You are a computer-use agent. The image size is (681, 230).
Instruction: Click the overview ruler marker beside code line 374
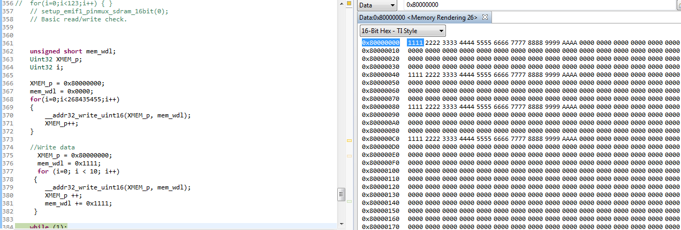[x=350, y=140]
